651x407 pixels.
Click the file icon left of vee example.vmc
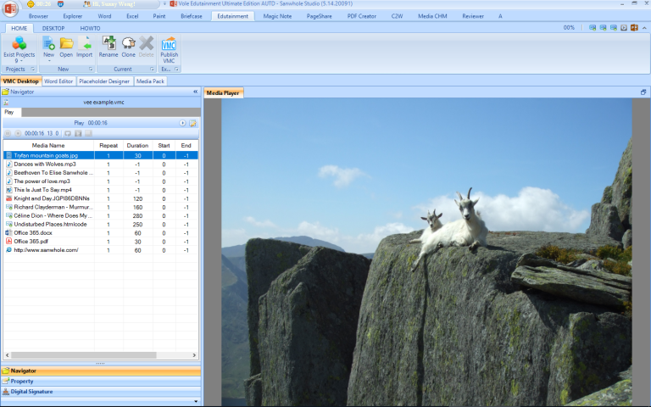tap(6, 102)
